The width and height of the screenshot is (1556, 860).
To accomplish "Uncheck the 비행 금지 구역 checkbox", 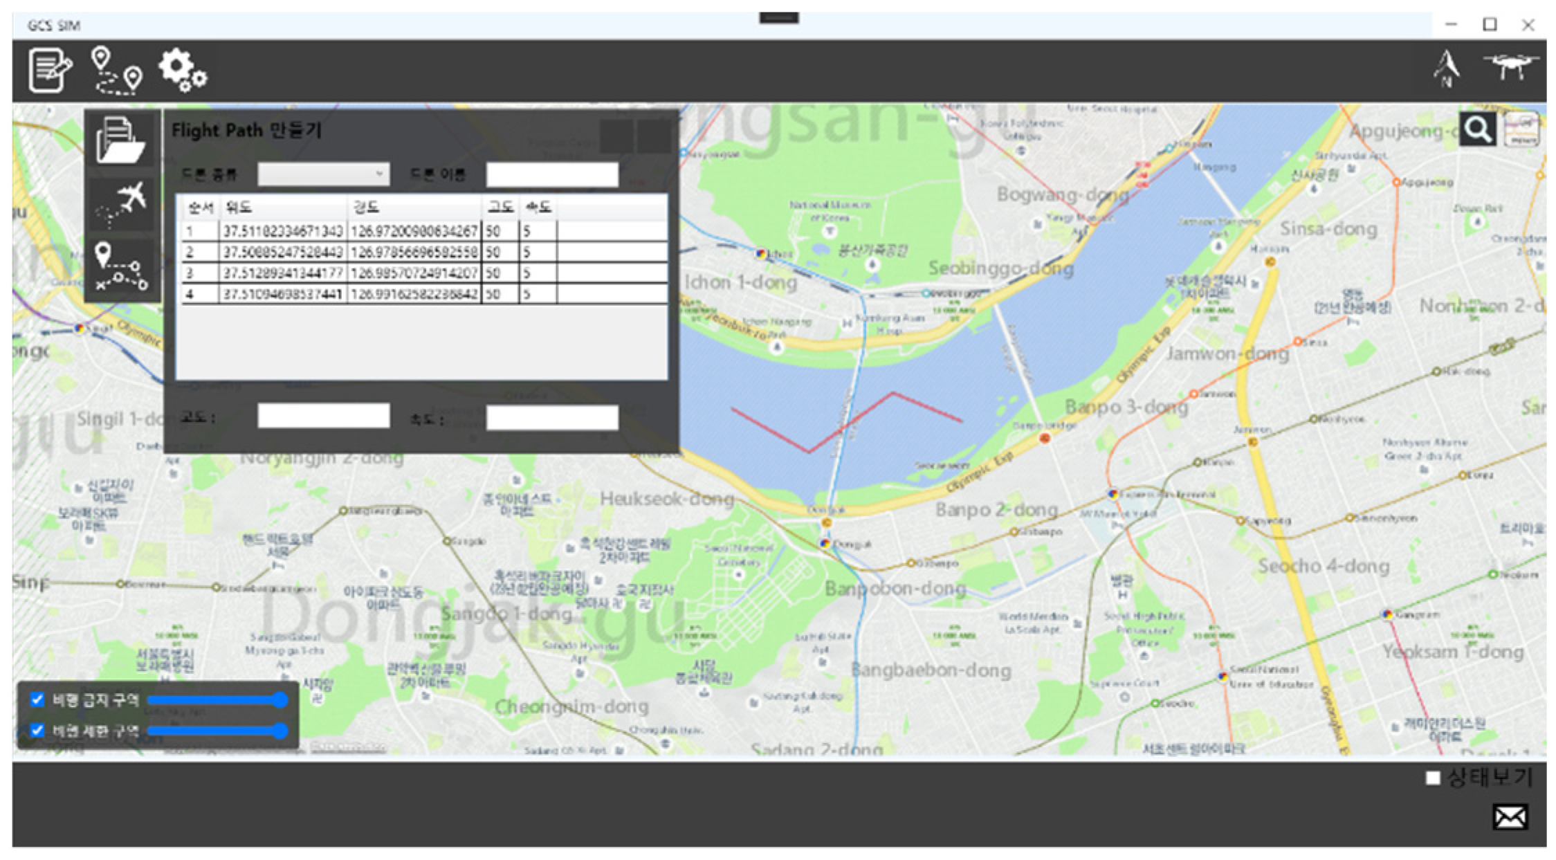I will (x=37, y=699).
